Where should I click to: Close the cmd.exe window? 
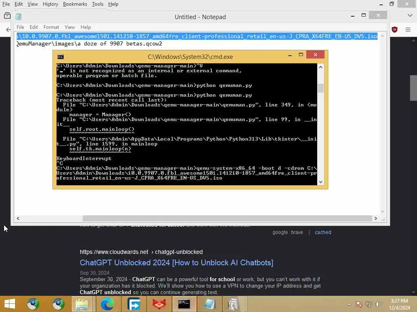click(316, 54)
